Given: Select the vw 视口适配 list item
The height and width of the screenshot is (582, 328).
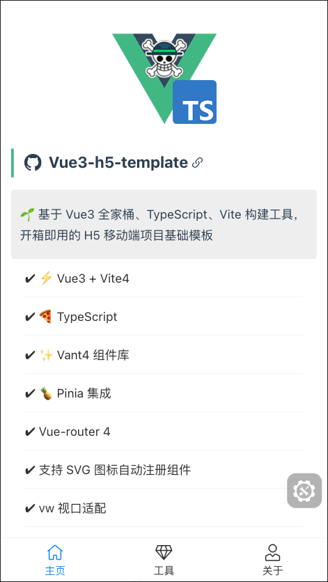Looking at the screenshot, I should 164,508.
